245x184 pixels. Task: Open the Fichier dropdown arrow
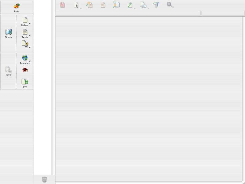click(x=30, y=24)
